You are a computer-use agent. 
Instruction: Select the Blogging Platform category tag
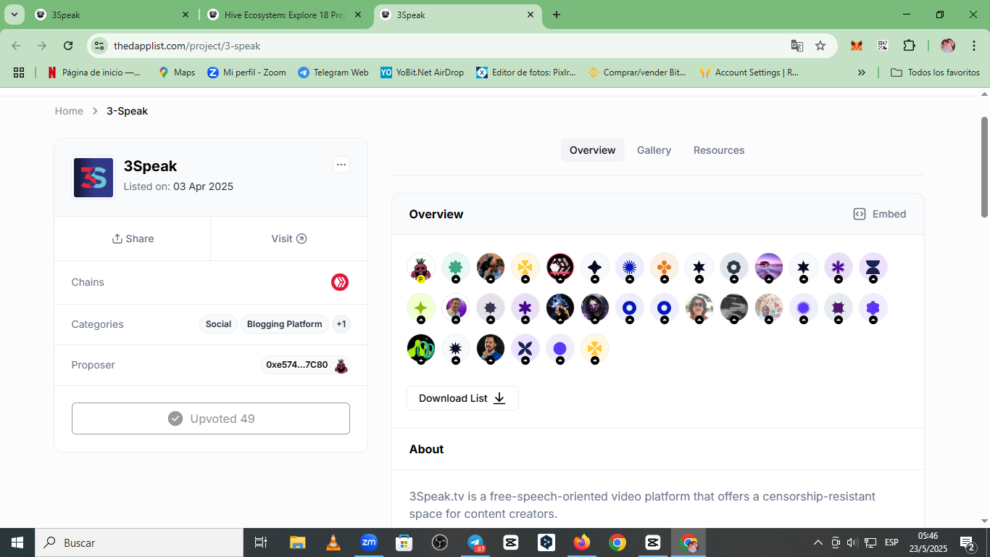(284, 324)
